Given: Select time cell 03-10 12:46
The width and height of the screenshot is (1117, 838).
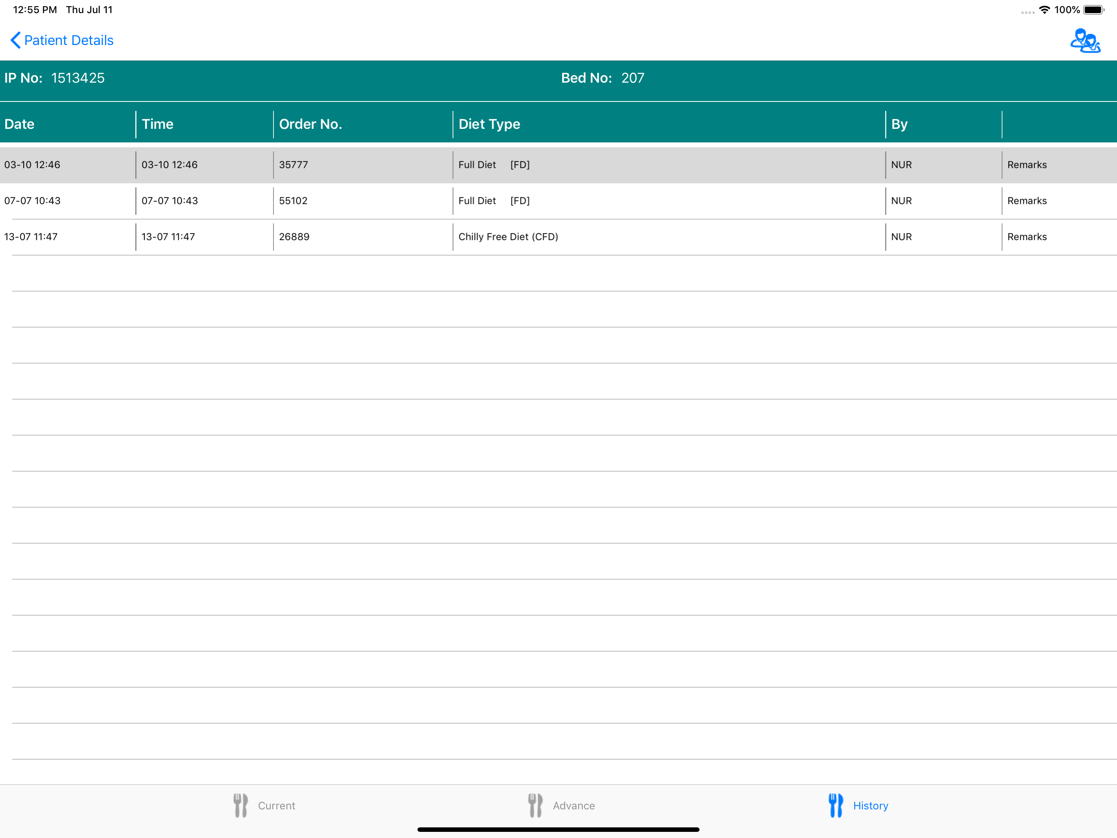Looking at the screenshot, I should pos(170,165).
